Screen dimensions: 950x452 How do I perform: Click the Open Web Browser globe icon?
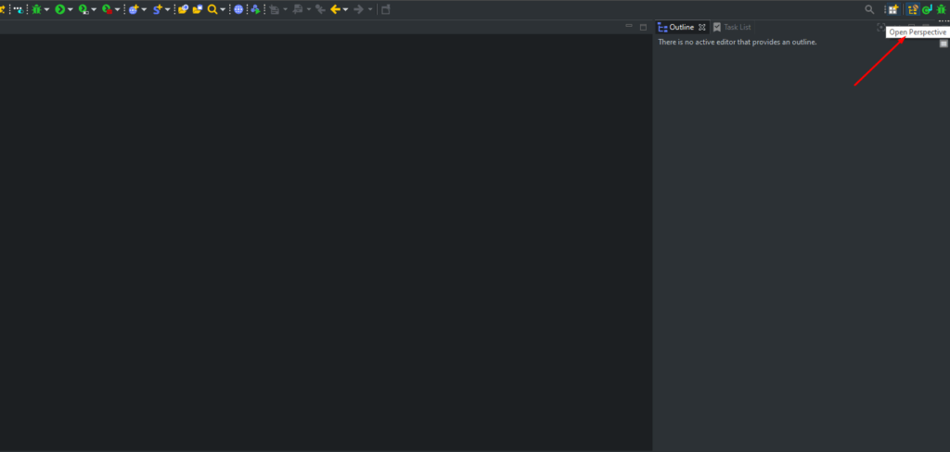pos(238,9)
